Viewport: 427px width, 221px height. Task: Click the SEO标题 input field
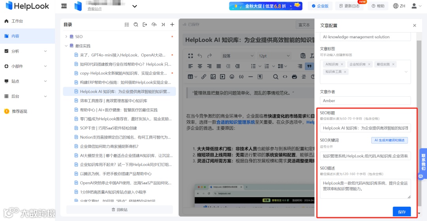click(x=365, y=128)
